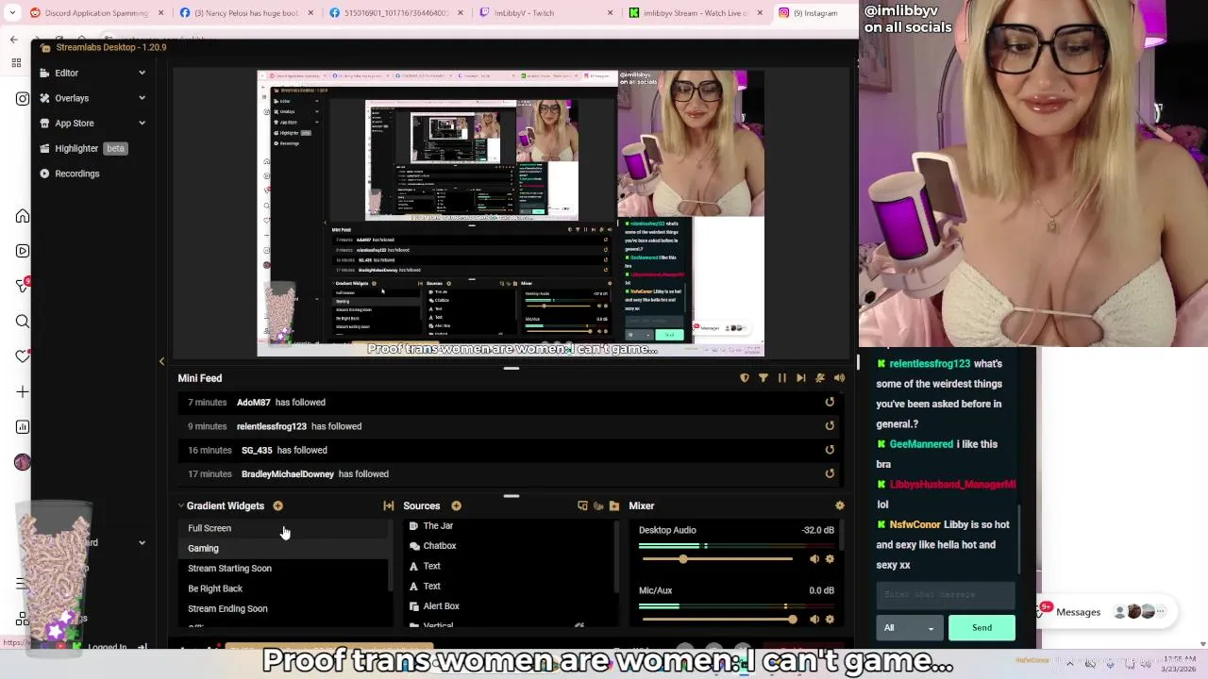Select the Gaming scene
The height and width of the screenshot is (679, 1208).
(283, 548)
